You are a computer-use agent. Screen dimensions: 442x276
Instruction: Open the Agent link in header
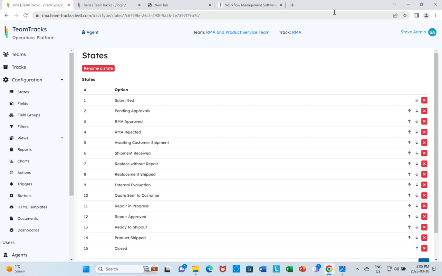click(x=90, y=32)
